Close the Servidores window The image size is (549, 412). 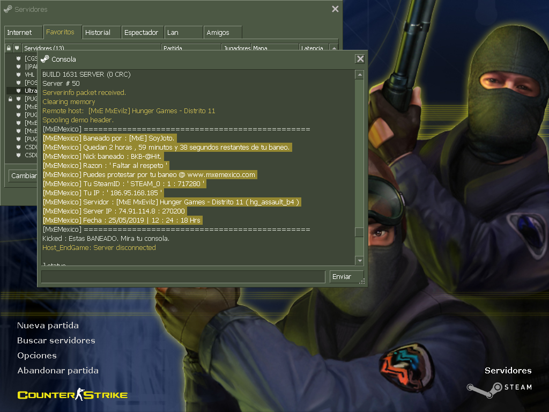(335, 9)
